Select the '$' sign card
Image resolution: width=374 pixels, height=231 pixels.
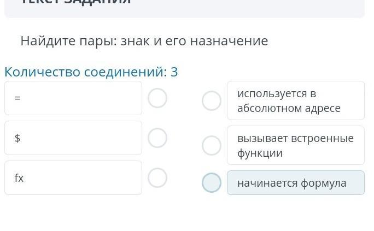click(x=73, y=138)
